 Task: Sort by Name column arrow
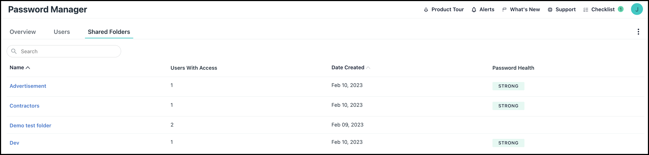tap(28, 68)
